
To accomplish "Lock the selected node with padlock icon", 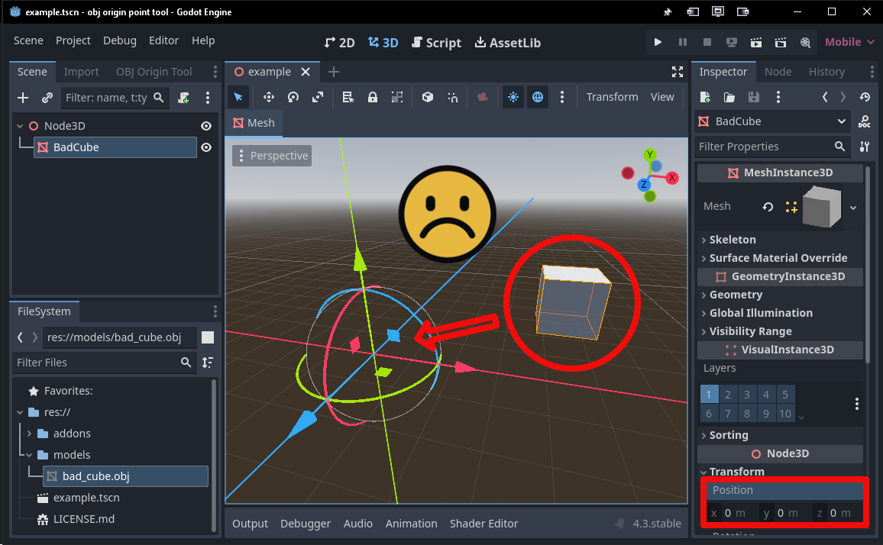I will tap(372, 97).
